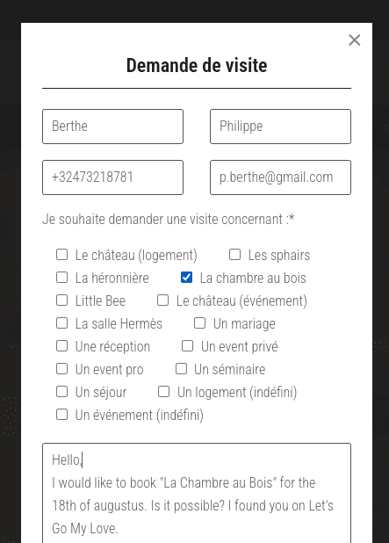The width and height of the screenshot is (389, 543).
Task: Check Le château (événement) option
Action: 163,300
